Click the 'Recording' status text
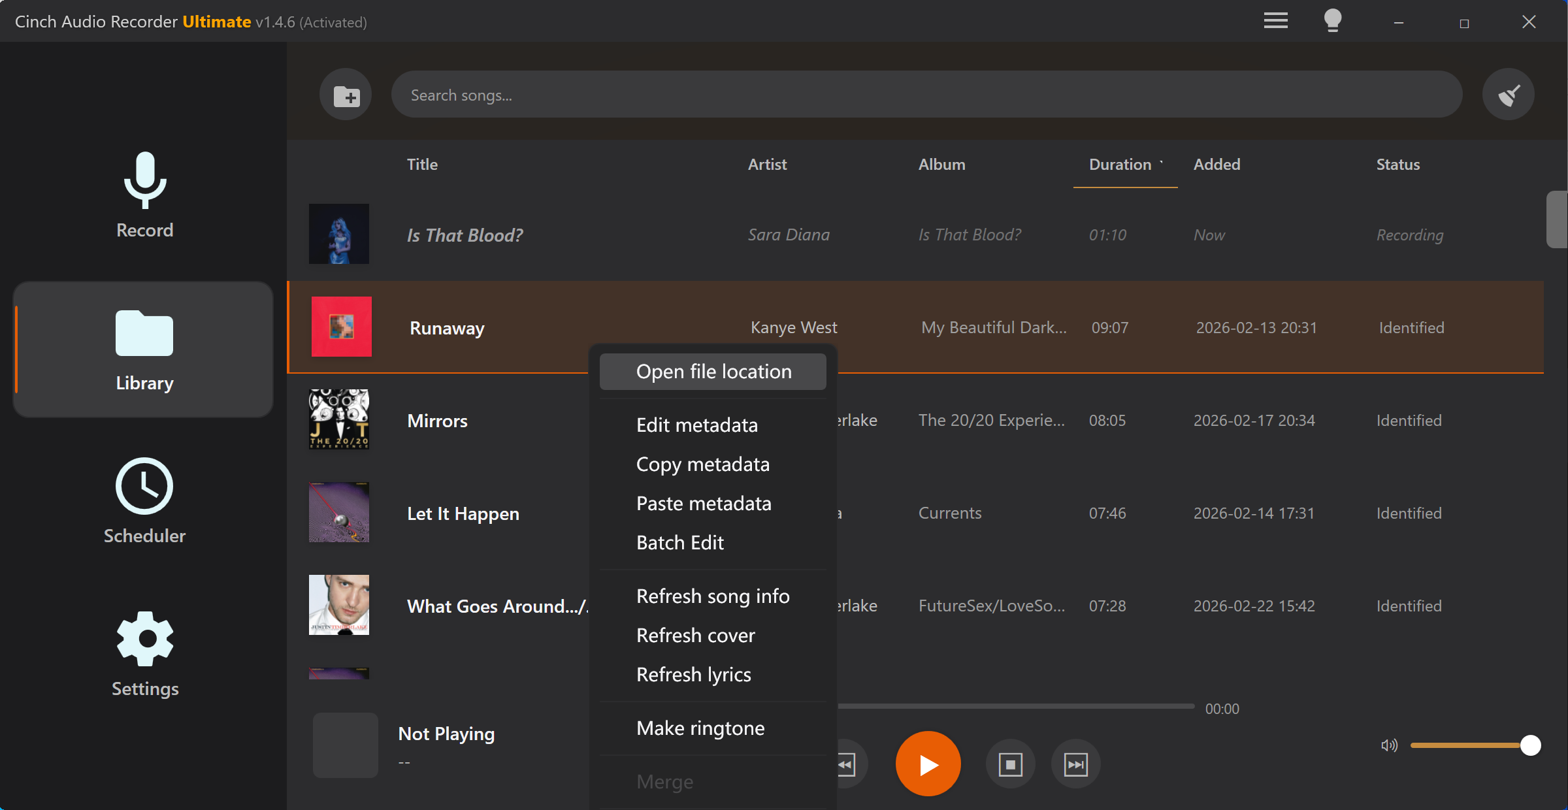The height and width of the screenshot is (810, 1568). 1410,235
